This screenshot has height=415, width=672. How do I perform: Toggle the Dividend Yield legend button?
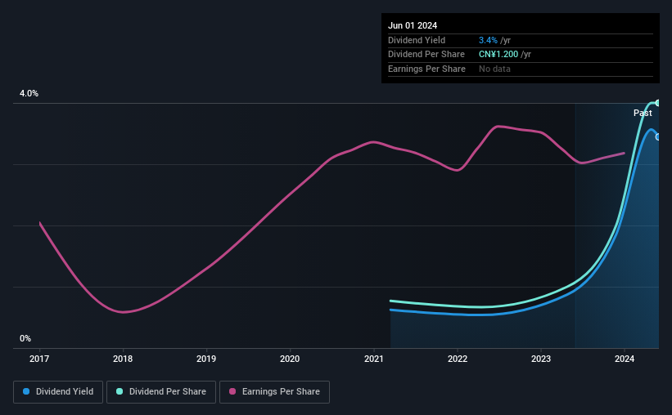58,392
